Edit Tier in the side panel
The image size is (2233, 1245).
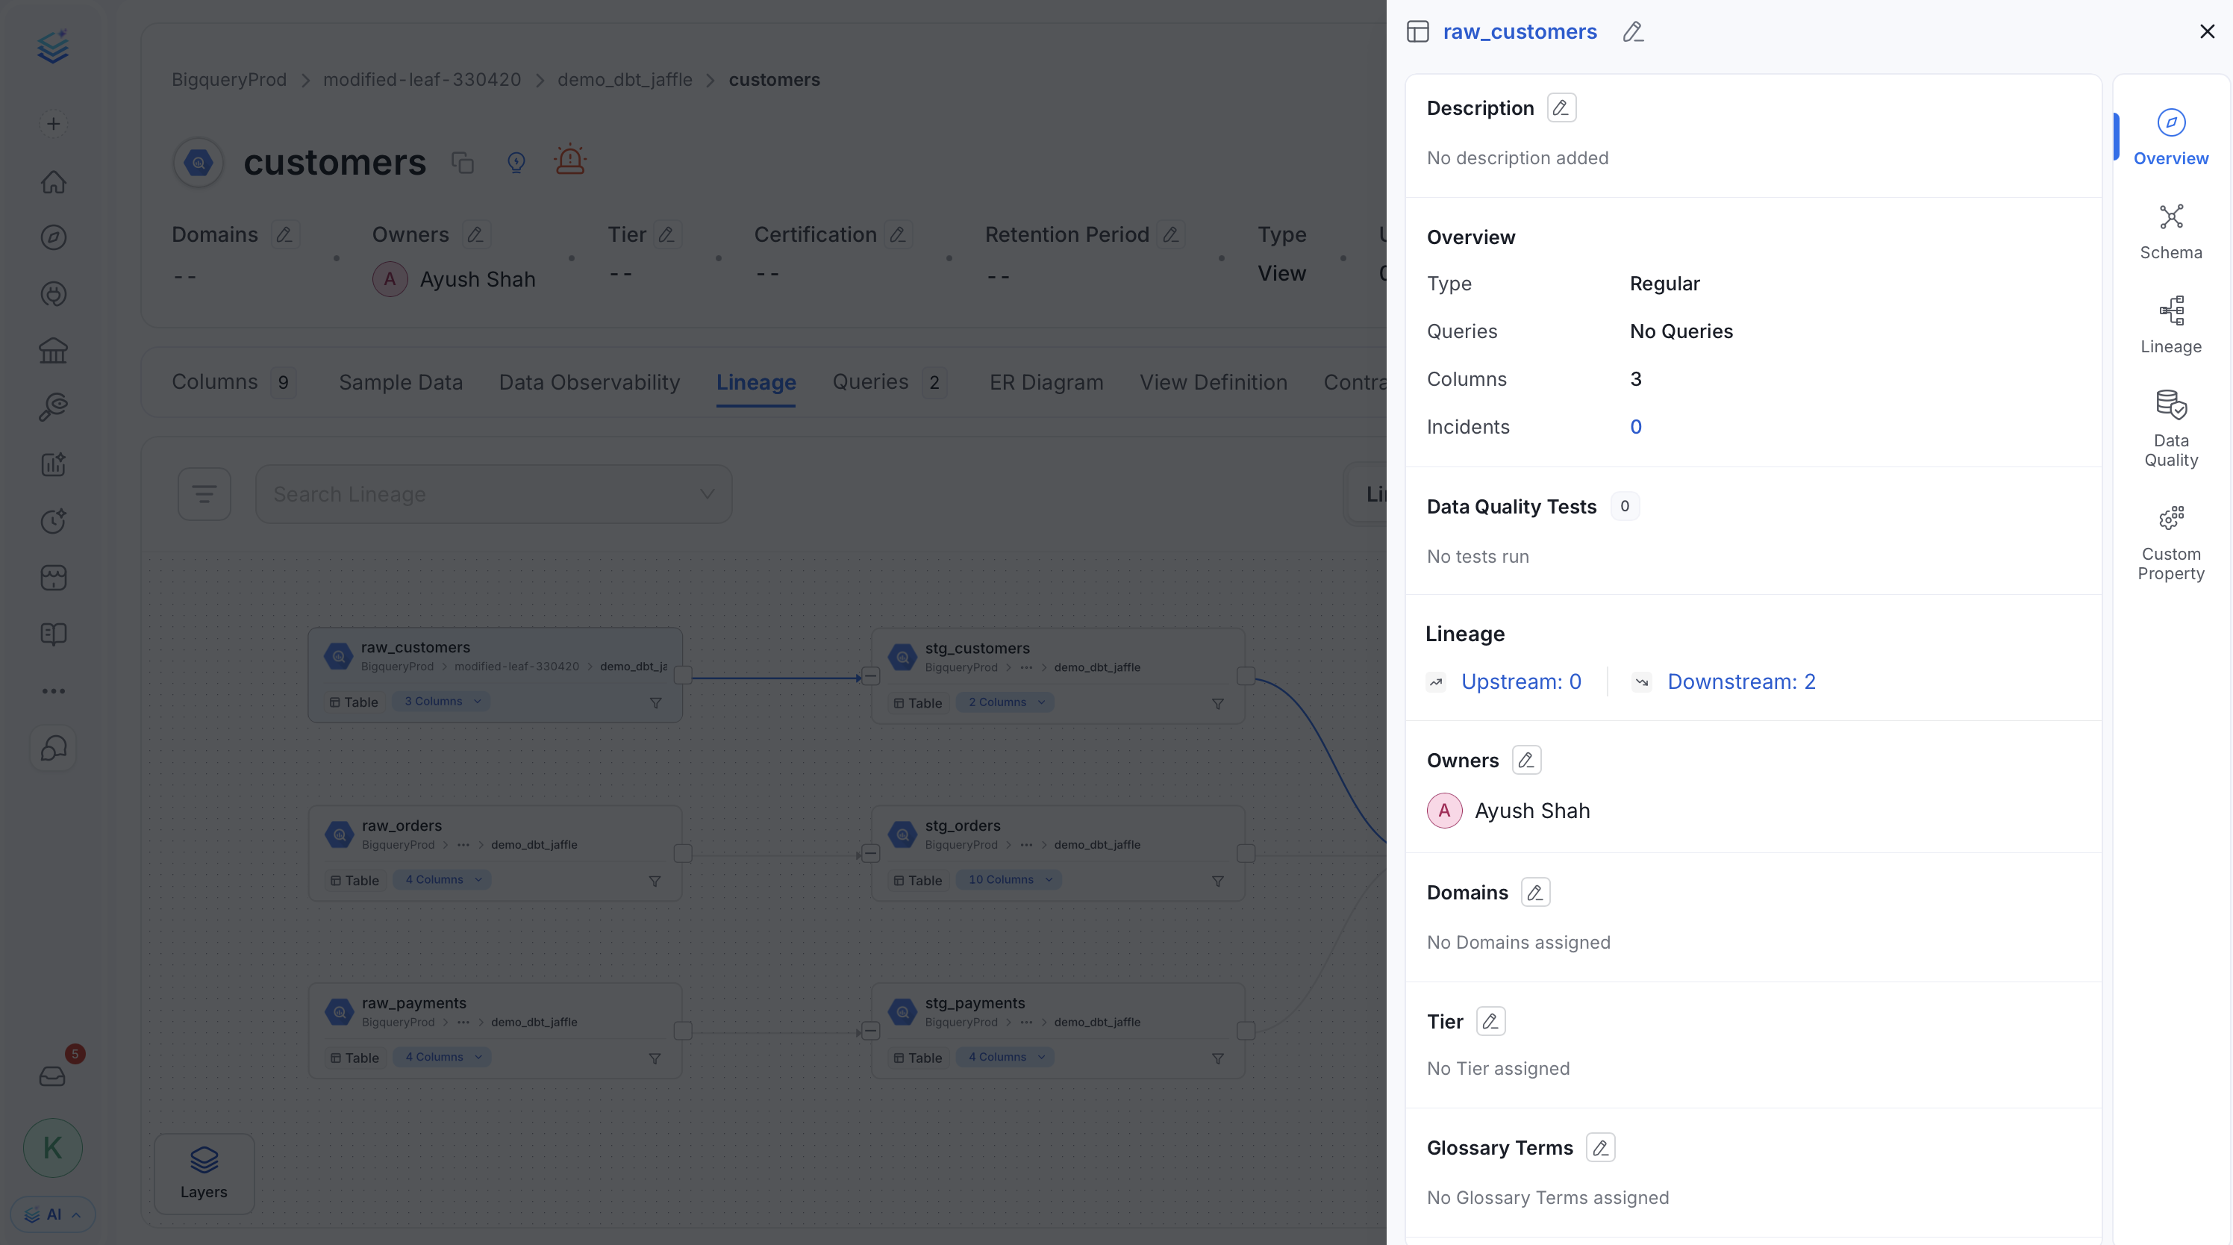coord(1491,1021)
